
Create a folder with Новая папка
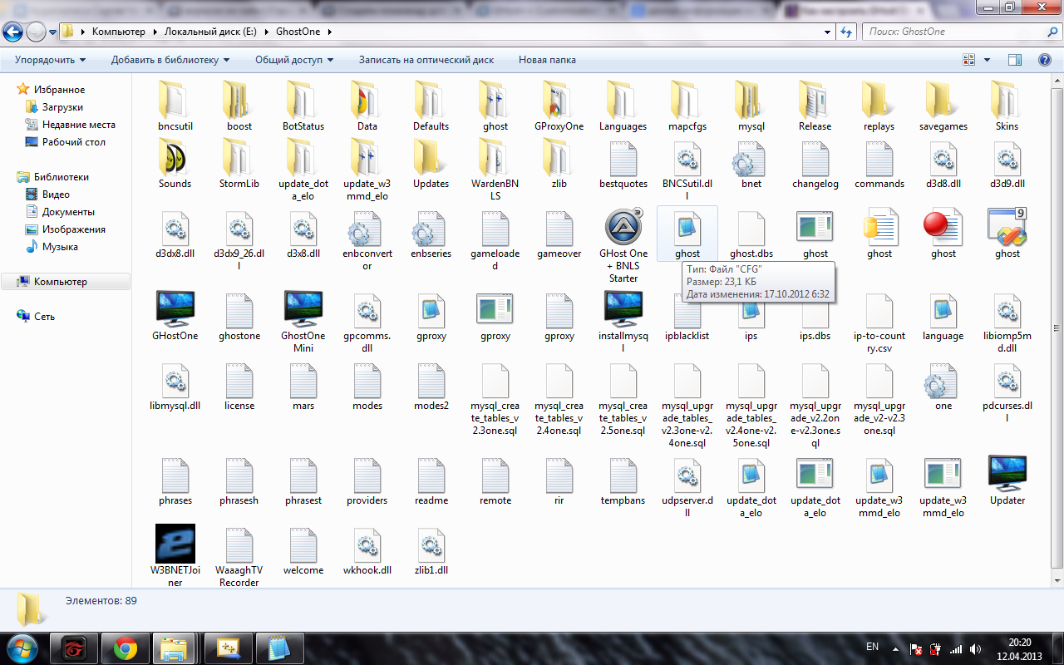[x=547, y=60]
